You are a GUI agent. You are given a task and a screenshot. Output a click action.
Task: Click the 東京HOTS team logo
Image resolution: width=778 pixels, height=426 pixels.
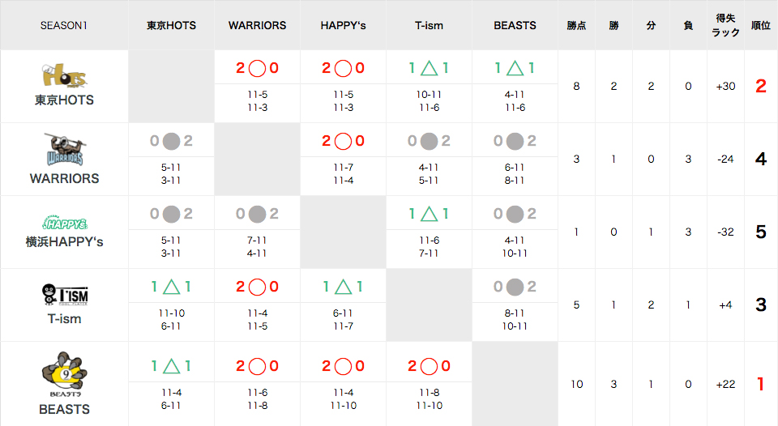point(64,75)
